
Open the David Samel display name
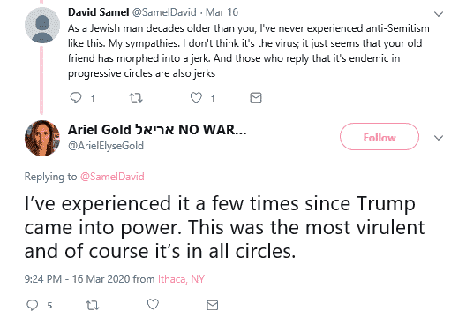click(98, 12)
